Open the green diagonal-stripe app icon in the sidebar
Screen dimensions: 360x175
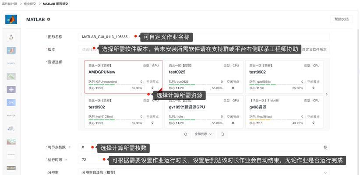click(x=11, y=77)
